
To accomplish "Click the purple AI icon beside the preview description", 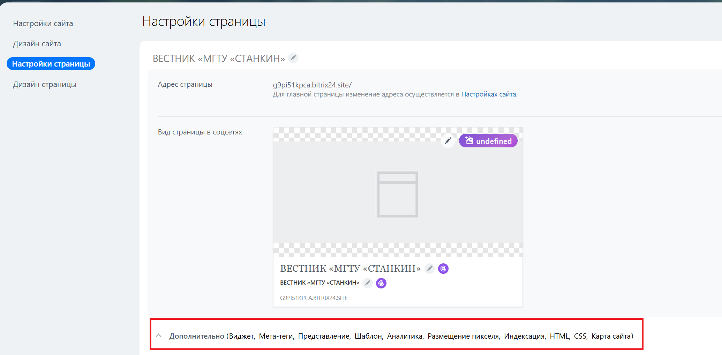I will (x=381, y=283).
